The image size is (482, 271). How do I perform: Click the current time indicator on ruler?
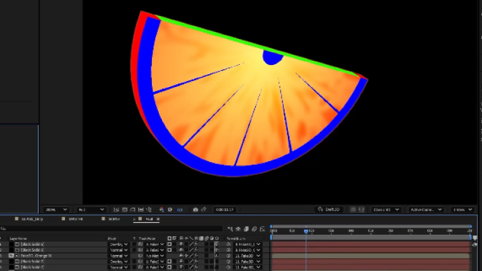tap(306, 232)
